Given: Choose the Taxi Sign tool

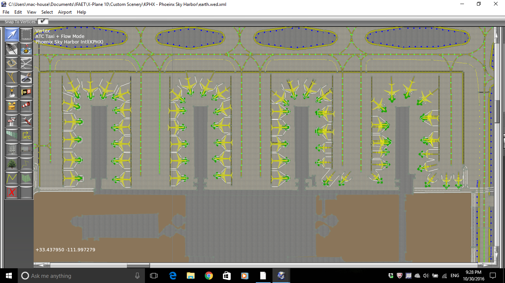Looking at the screenshot, I should (x=26, y=92).
